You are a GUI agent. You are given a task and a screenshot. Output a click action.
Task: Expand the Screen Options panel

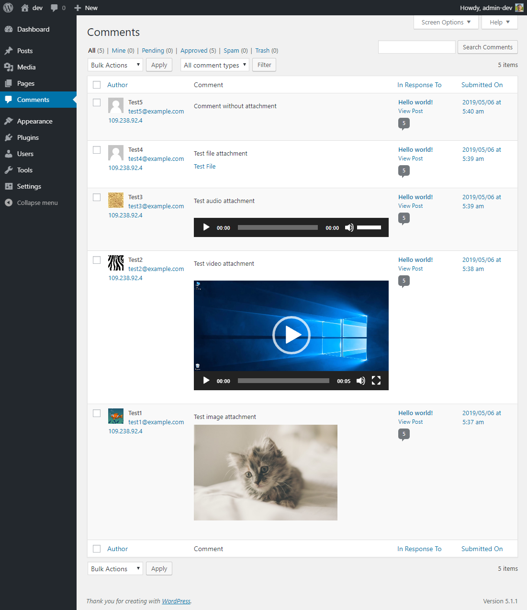[446, 23]
